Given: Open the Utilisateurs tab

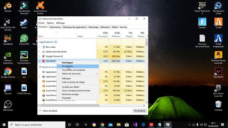Looking at the screenshot, I should (105, 27).
